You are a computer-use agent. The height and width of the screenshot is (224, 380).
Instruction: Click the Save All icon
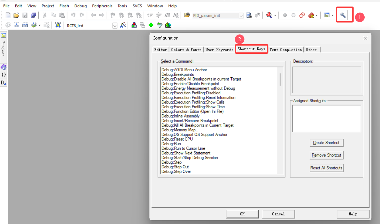[33, 15]
